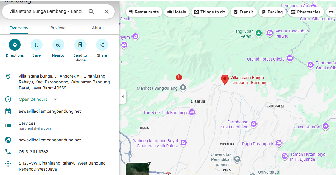Click the Tangkuban Perahu mountain marker
336x175 pixels.
[x=259, y=33]
